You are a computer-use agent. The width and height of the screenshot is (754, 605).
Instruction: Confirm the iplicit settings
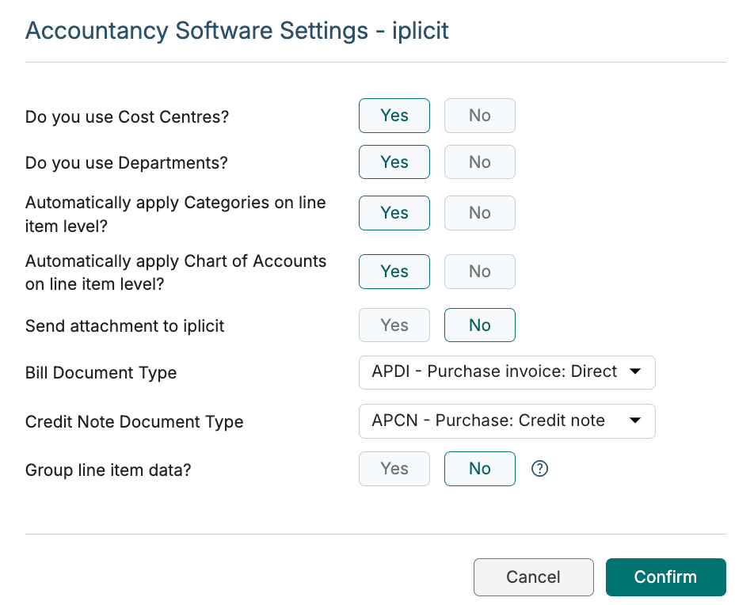(666, 577)
